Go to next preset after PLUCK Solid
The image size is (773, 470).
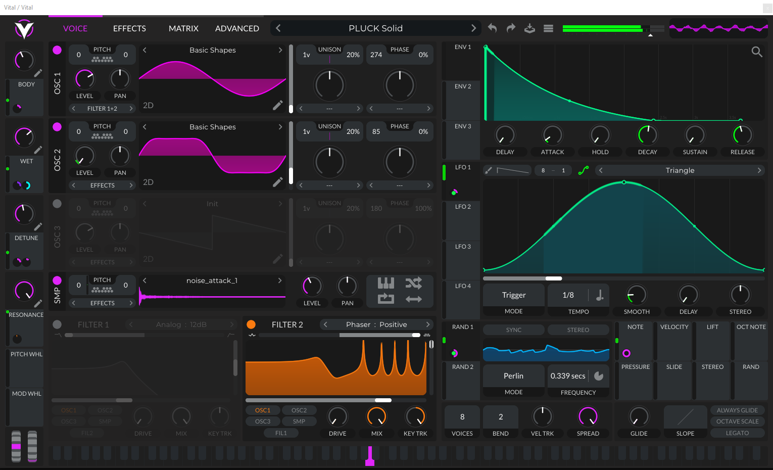[473, 28]
